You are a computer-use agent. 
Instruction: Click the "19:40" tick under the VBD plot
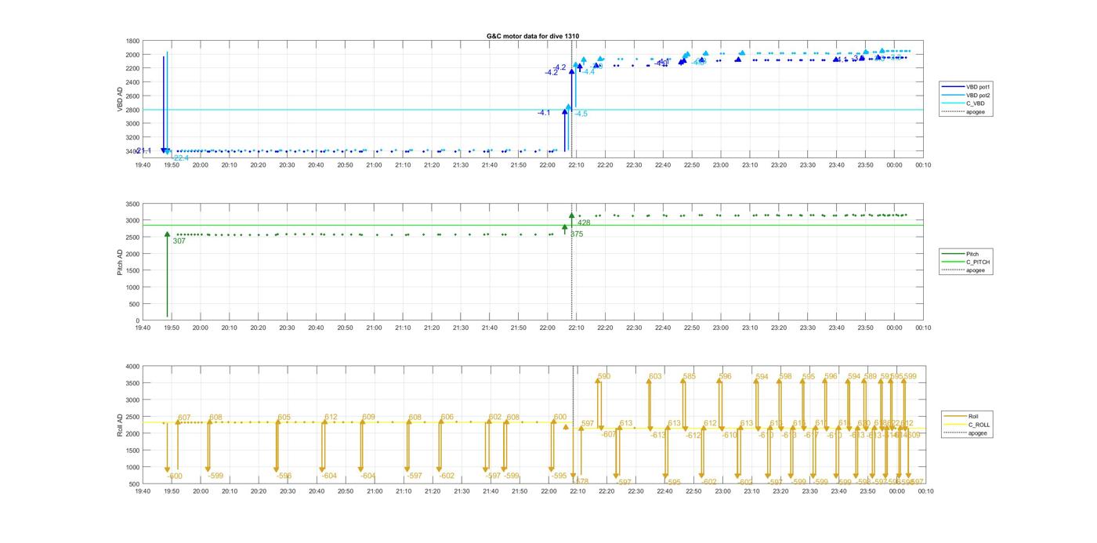[142, 165]
